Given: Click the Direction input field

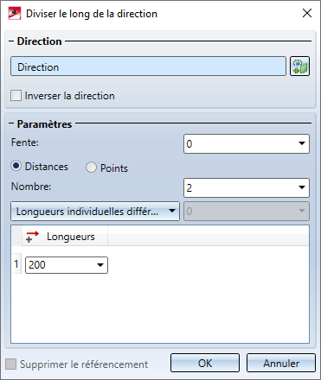Looking at the screenshot, I should 148,66.
